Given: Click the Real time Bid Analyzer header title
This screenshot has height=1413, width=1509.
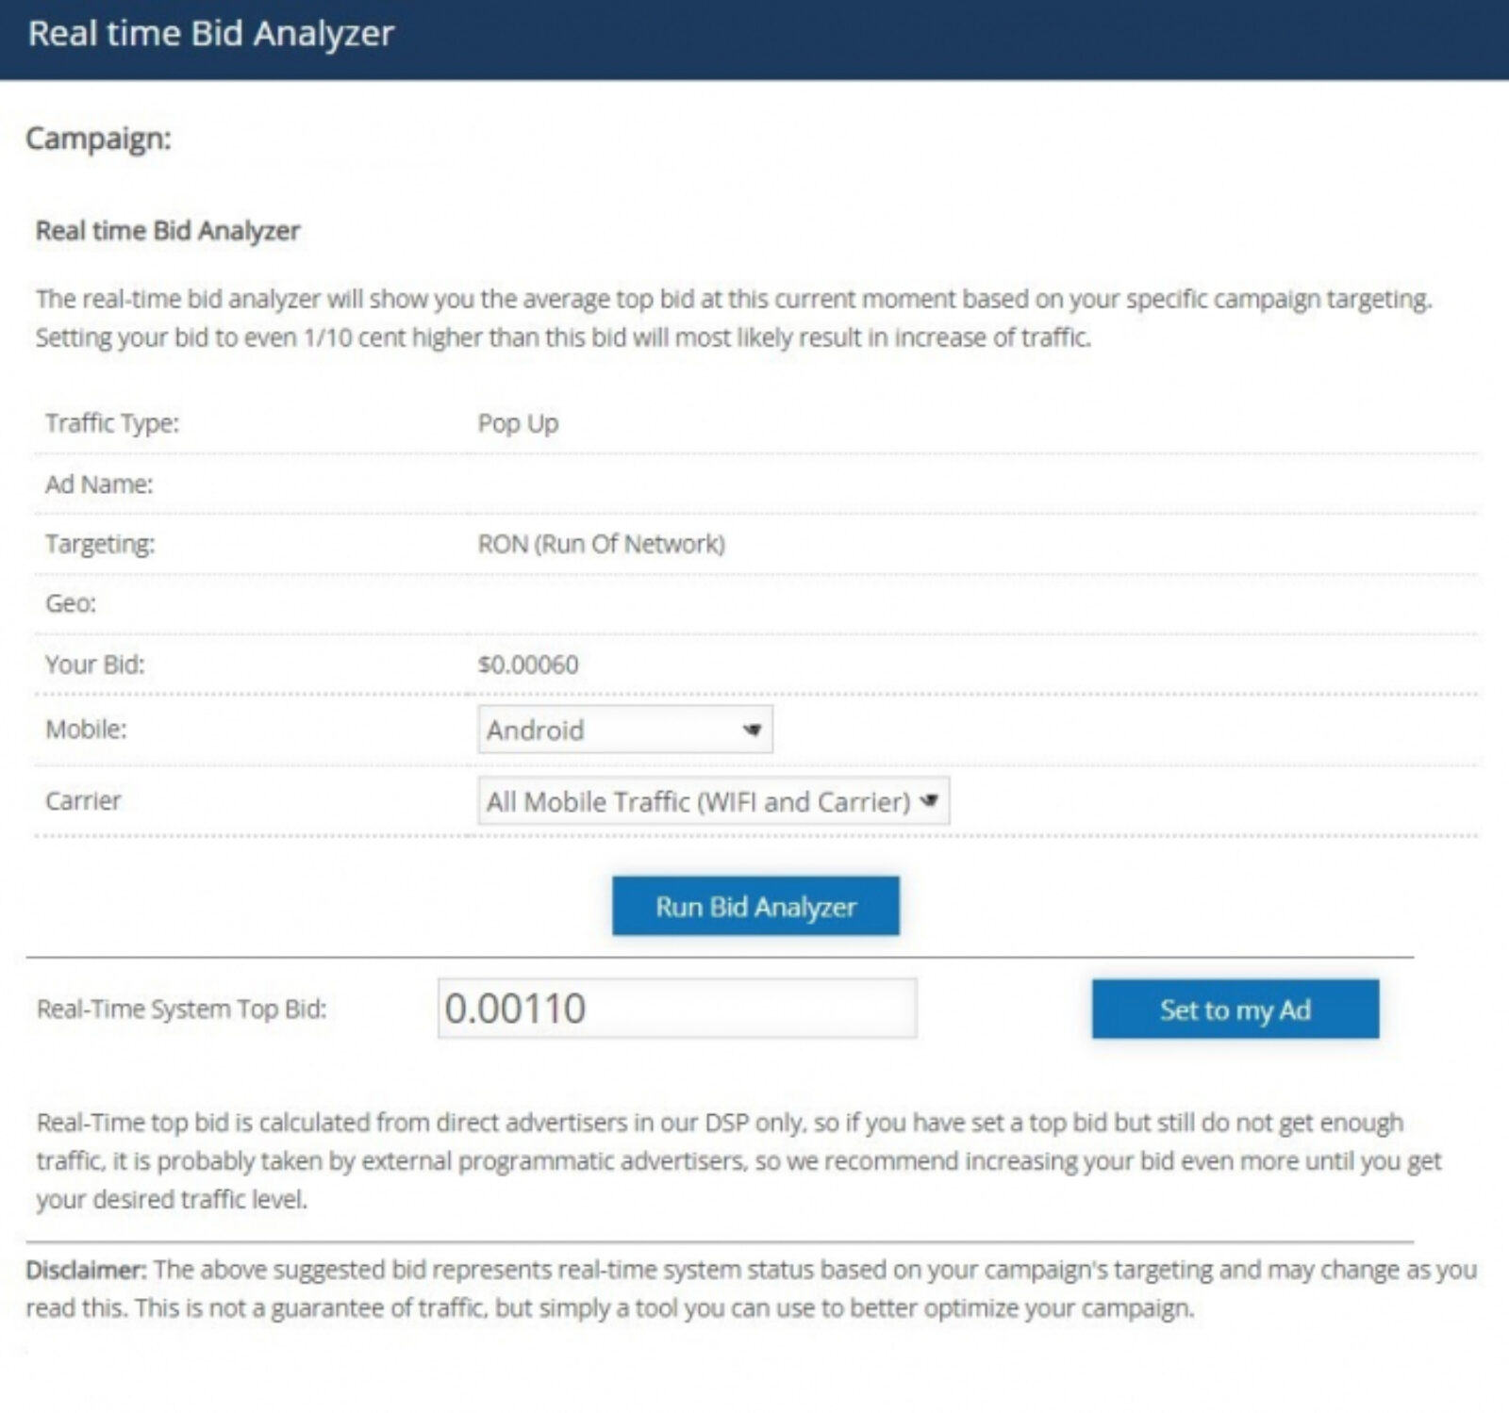Looking at the screenshot, I should click(211, 33).
